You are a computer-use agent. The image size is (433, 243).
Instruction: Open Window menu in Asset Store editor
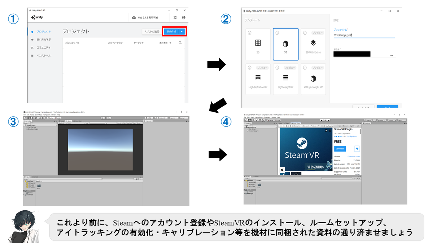274,117
